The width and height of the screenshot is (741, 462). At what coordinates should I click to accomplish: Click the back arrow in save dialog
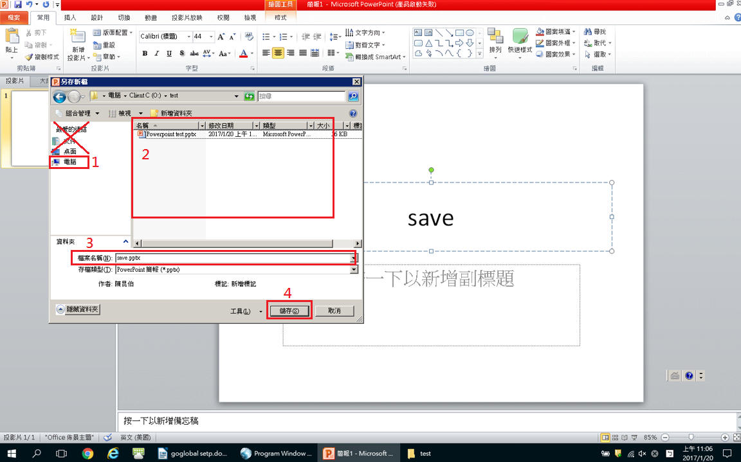[60, 97]
